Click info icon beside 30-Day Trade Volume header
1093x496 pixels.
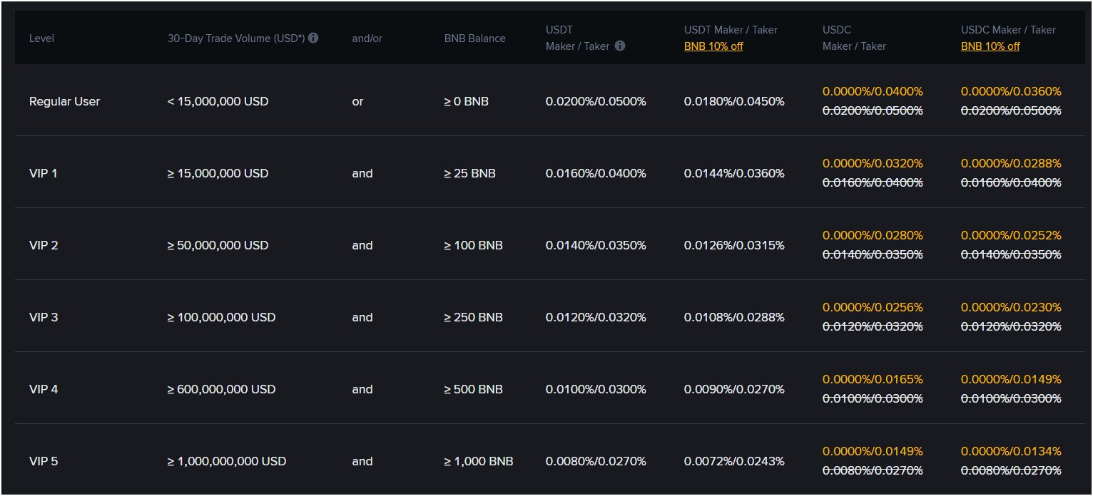click(313, 38)
